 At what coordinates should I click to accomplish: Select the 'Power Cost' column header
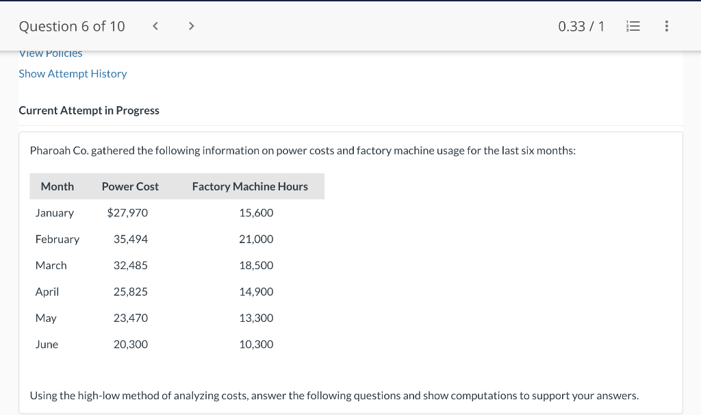click(x=130, y=186)
